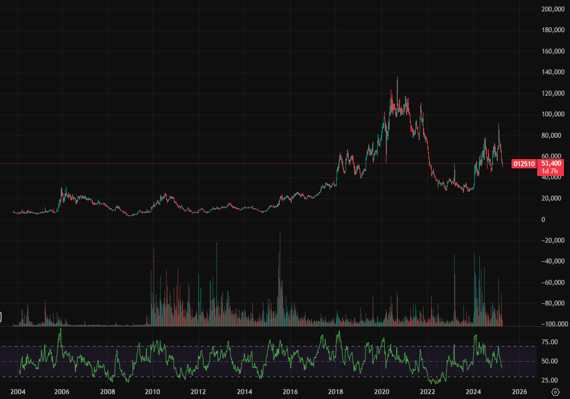The image size is (570, 399).
Task: Click the 2014 label on time axis
Action: tap(244, 392)
